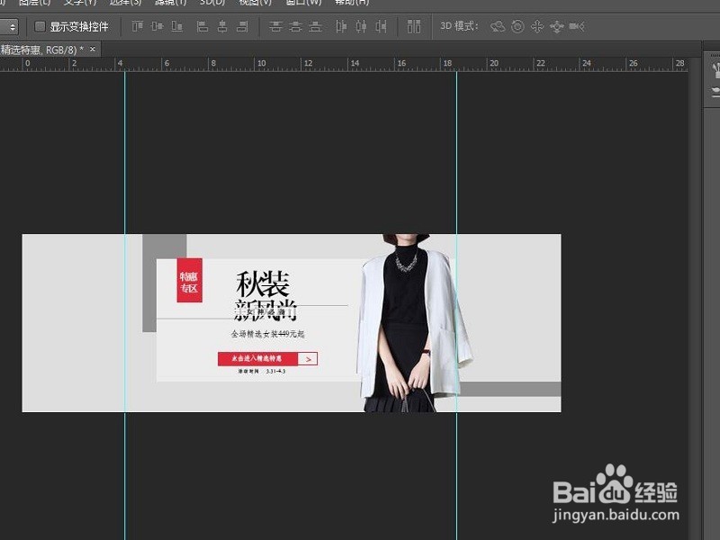
Task: Click the distribute top edges icon
Action: point(275,26)
